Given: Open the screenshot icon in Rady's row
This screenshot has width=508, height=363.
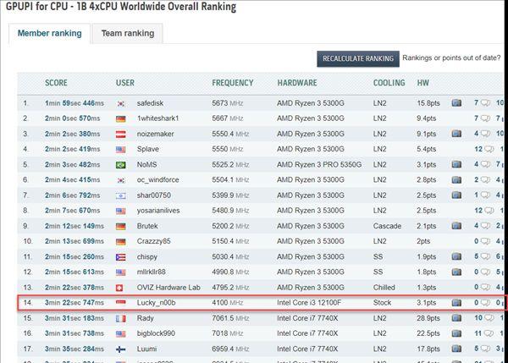Looking at the screenshot, I should (456, 318).
